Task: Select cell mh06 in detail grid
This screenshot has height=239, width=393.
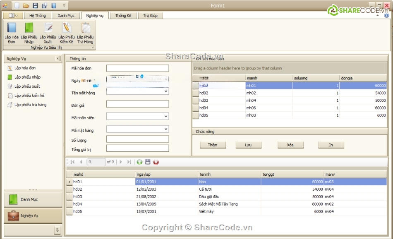Action: pos(268,108)
